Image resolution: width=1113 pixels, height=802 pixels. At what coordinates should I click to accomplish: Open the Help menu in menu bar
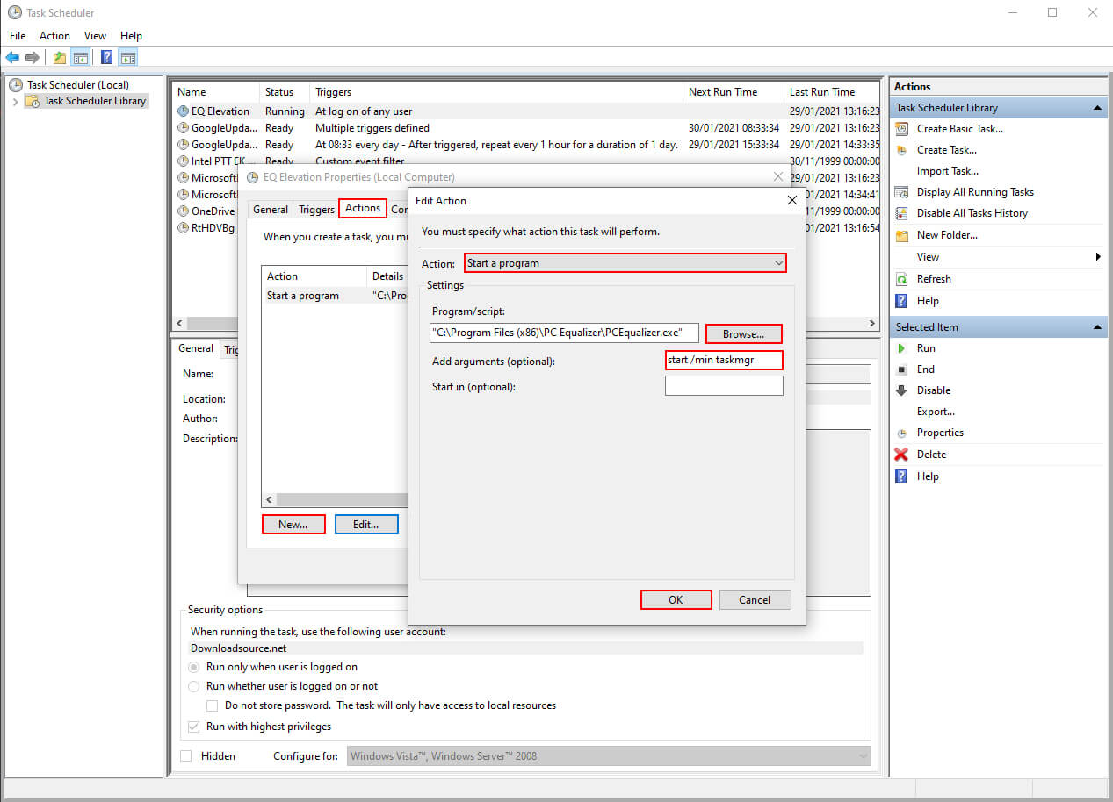(131, 36)
